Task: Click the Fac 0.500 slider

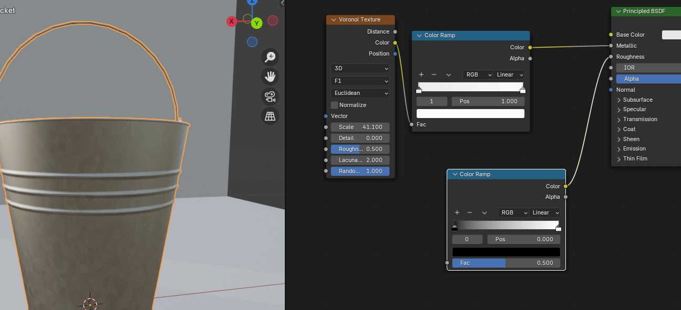Action: pos(505,263)
